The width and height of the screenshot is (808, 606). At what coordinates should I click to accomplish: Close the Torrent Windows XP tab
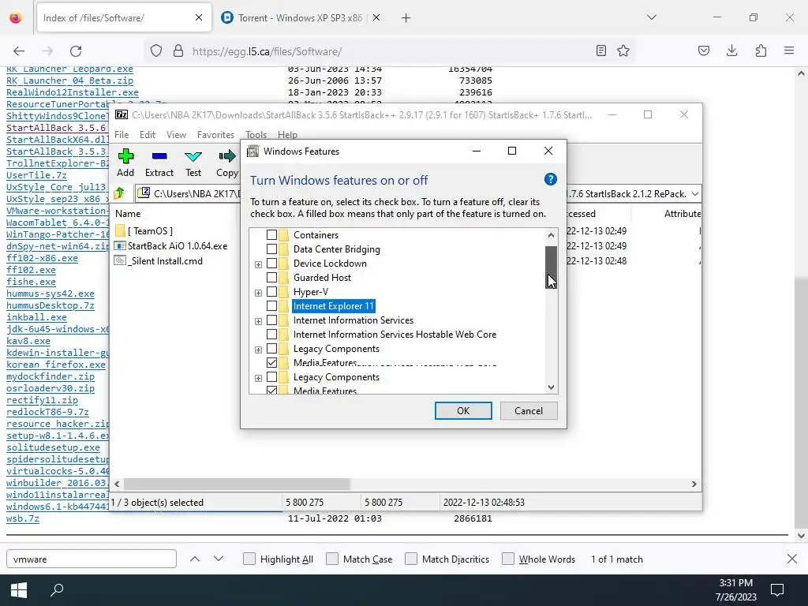(376, 18)
